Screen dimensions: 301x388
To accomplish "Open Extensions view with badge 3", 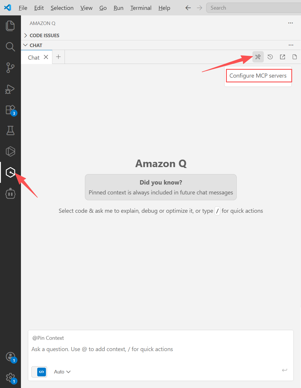I will point(10,110).
